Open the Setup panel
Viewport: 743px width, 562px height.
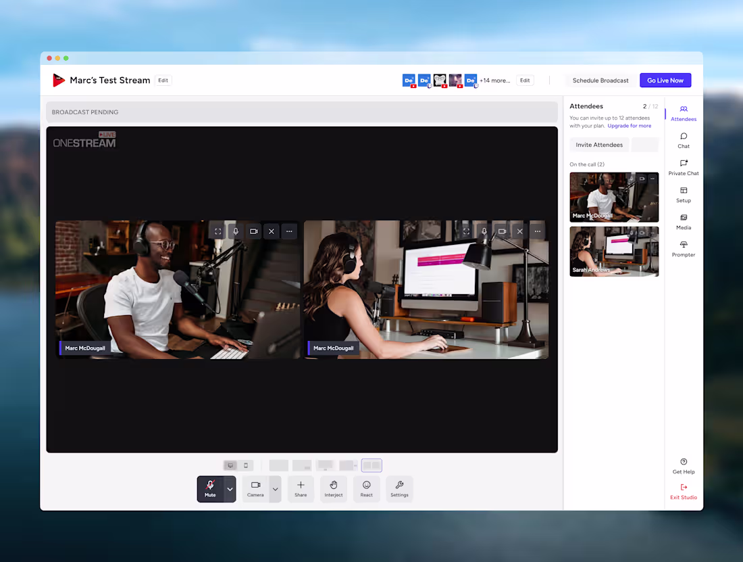point(683,195)
